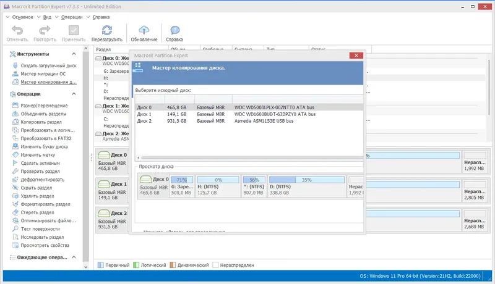
Task: Choose Копировать раздел operation
Action: [41, 122]
